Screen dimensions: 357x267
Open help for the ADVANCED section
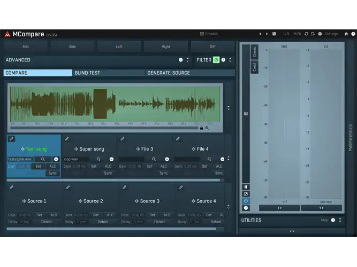click(x=180, y=60)
